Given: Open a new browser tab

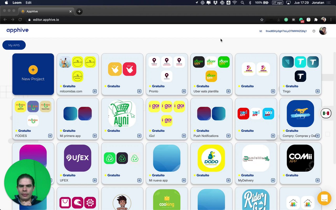Looking at the screenshot, I should coord(79,11).
